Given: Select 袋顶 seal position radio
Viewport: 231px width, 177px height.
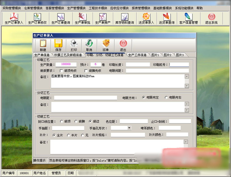Looking at the screenshot, I should tap(62, 121).
